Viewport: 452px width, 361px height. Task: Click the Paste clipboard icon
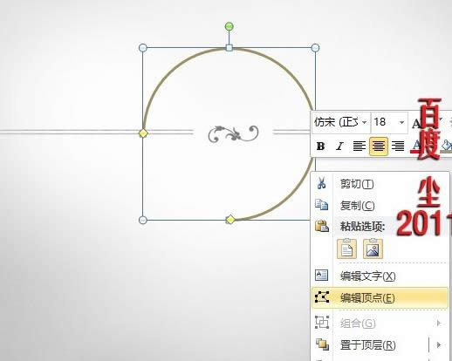click(322, 226)
